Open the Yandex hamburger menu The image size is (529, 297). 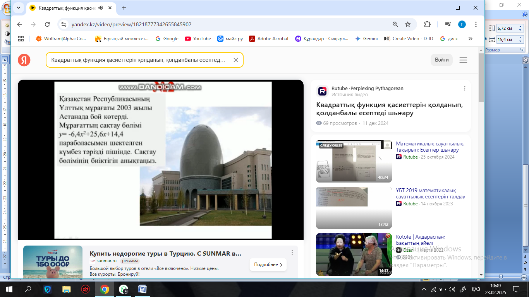pyautogui.click(x=463, y=60)
